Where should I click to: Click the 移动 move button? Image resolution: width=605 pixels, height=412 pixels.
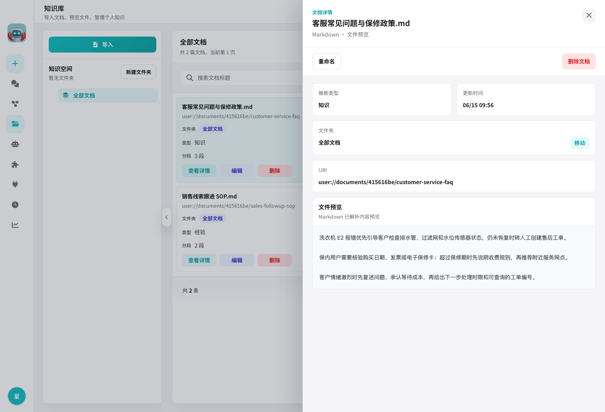point(580,143)
